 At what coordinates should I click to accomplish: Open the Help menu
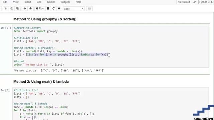click(78, 2)
